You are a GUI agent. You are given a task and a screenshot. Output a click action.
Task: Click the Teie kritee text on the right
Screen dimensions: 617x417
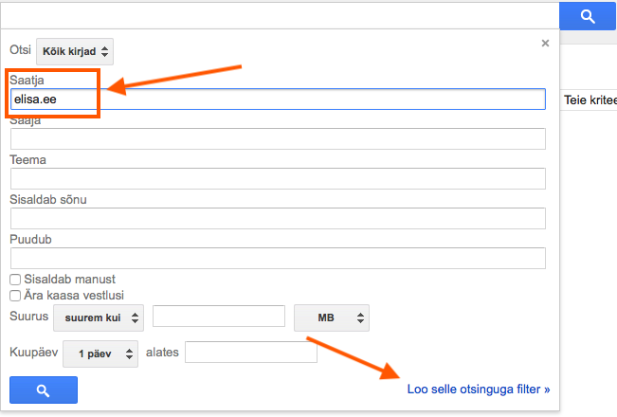coord(590,100)
